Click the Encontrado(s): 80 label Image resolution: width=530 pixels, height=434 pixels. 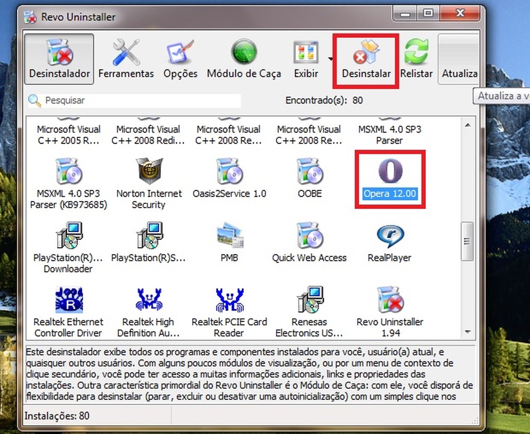click(324, 100)
